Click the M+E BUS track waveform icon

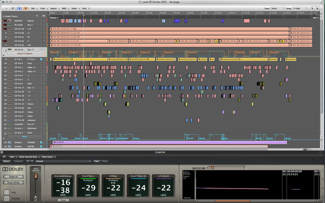tap(10, 25)
